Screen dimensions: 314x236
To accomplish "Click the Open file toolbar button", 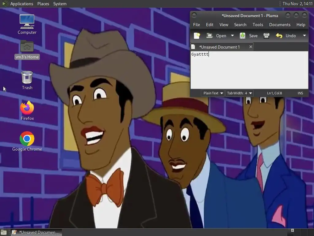I will pos(216,36).
